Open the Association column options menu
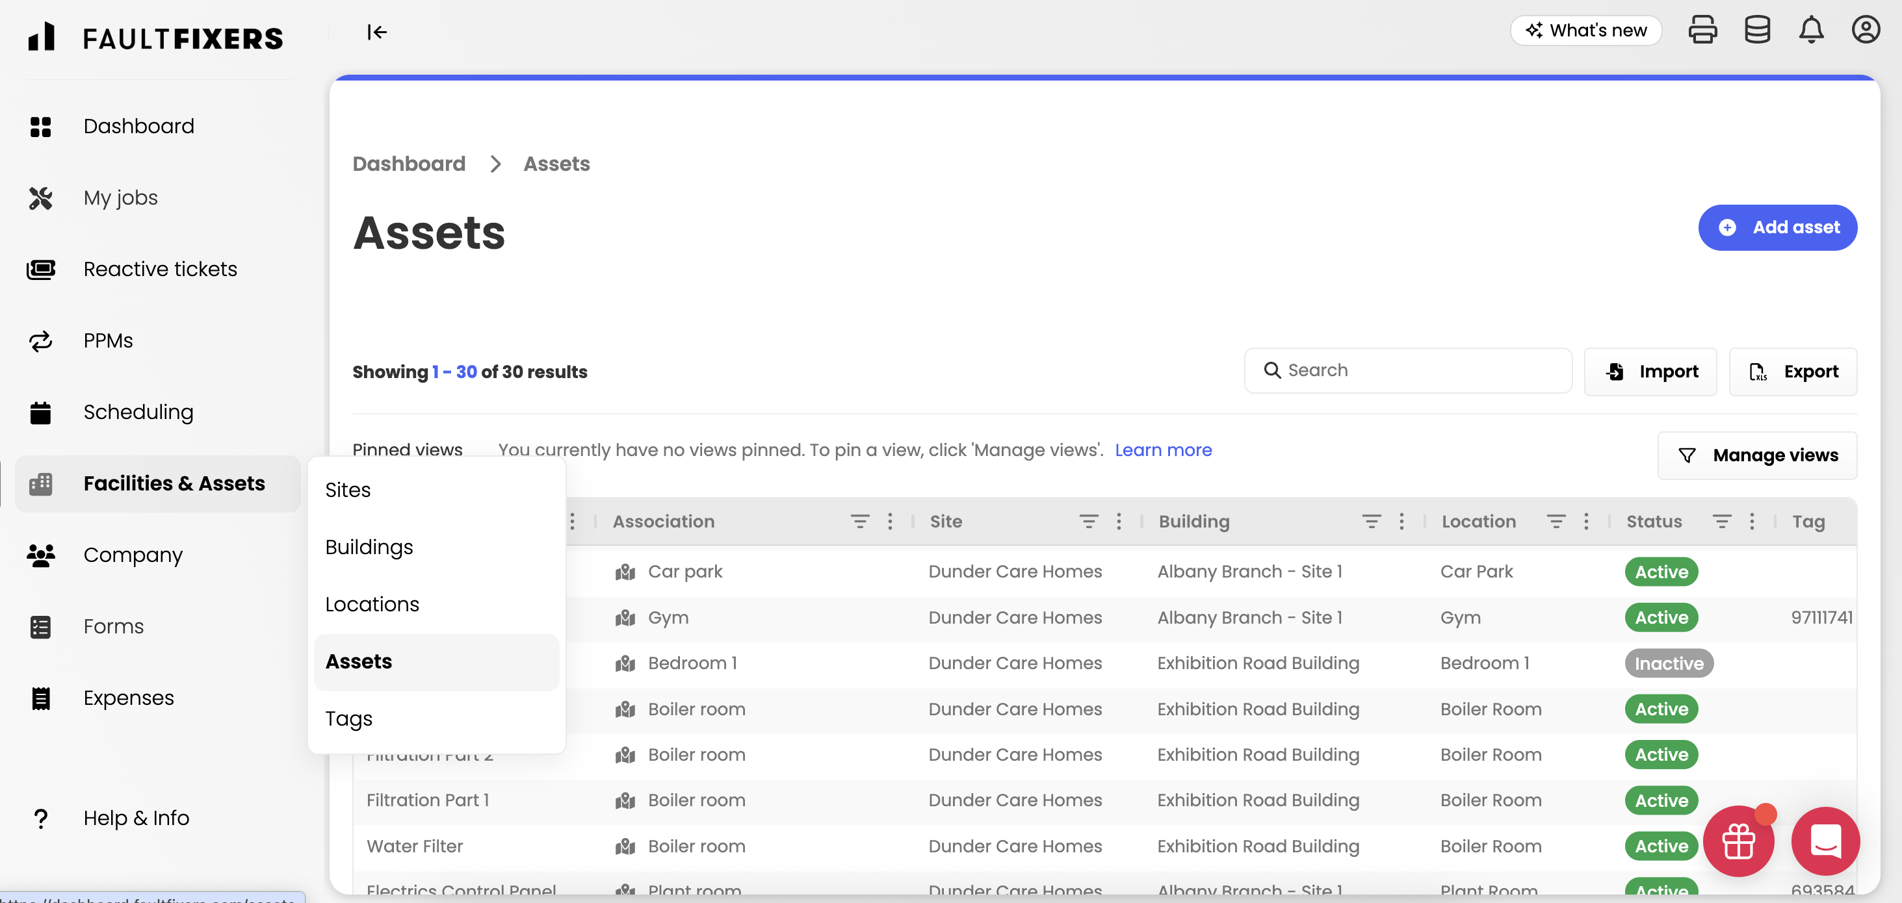This screenshot has height=903, width=1902. [890, 521]
